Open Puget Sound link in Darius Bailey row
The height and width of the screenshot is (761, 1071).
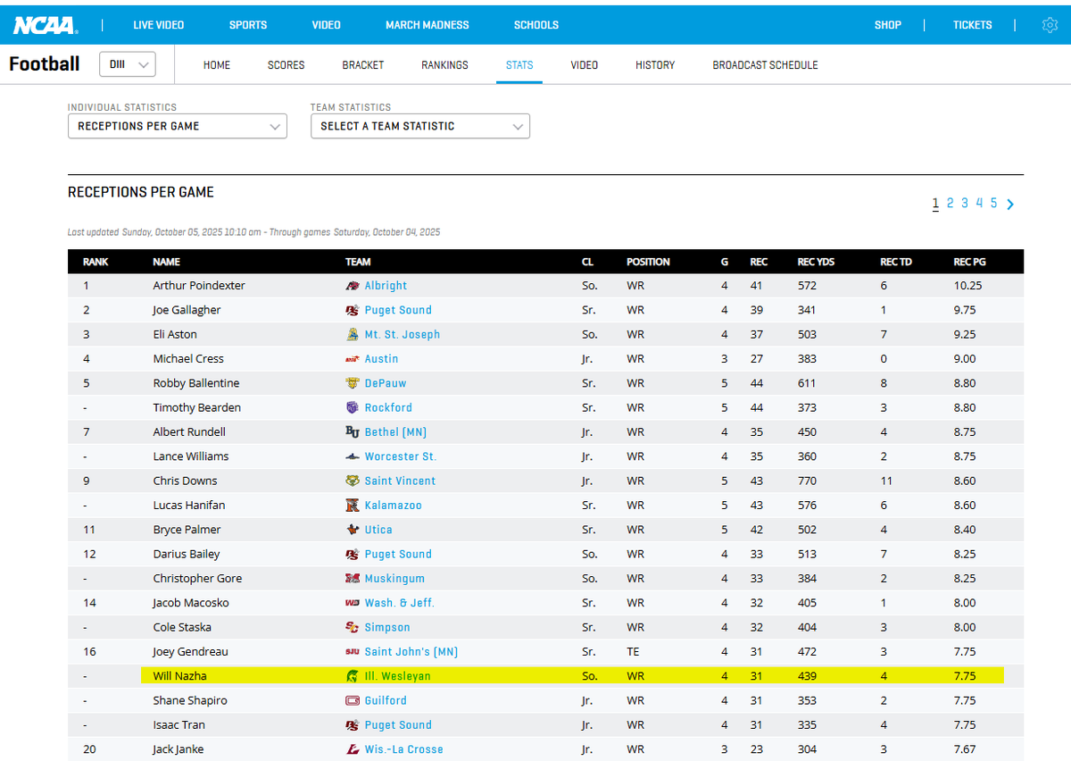pos(398,555)
